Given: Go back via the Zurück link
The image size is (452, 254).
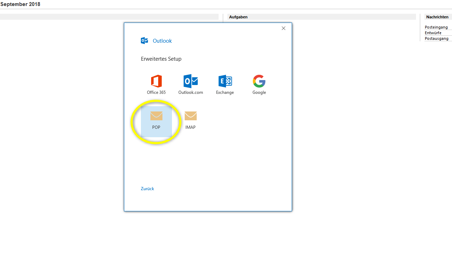Looking at the screenshot, I should (147, 189).
